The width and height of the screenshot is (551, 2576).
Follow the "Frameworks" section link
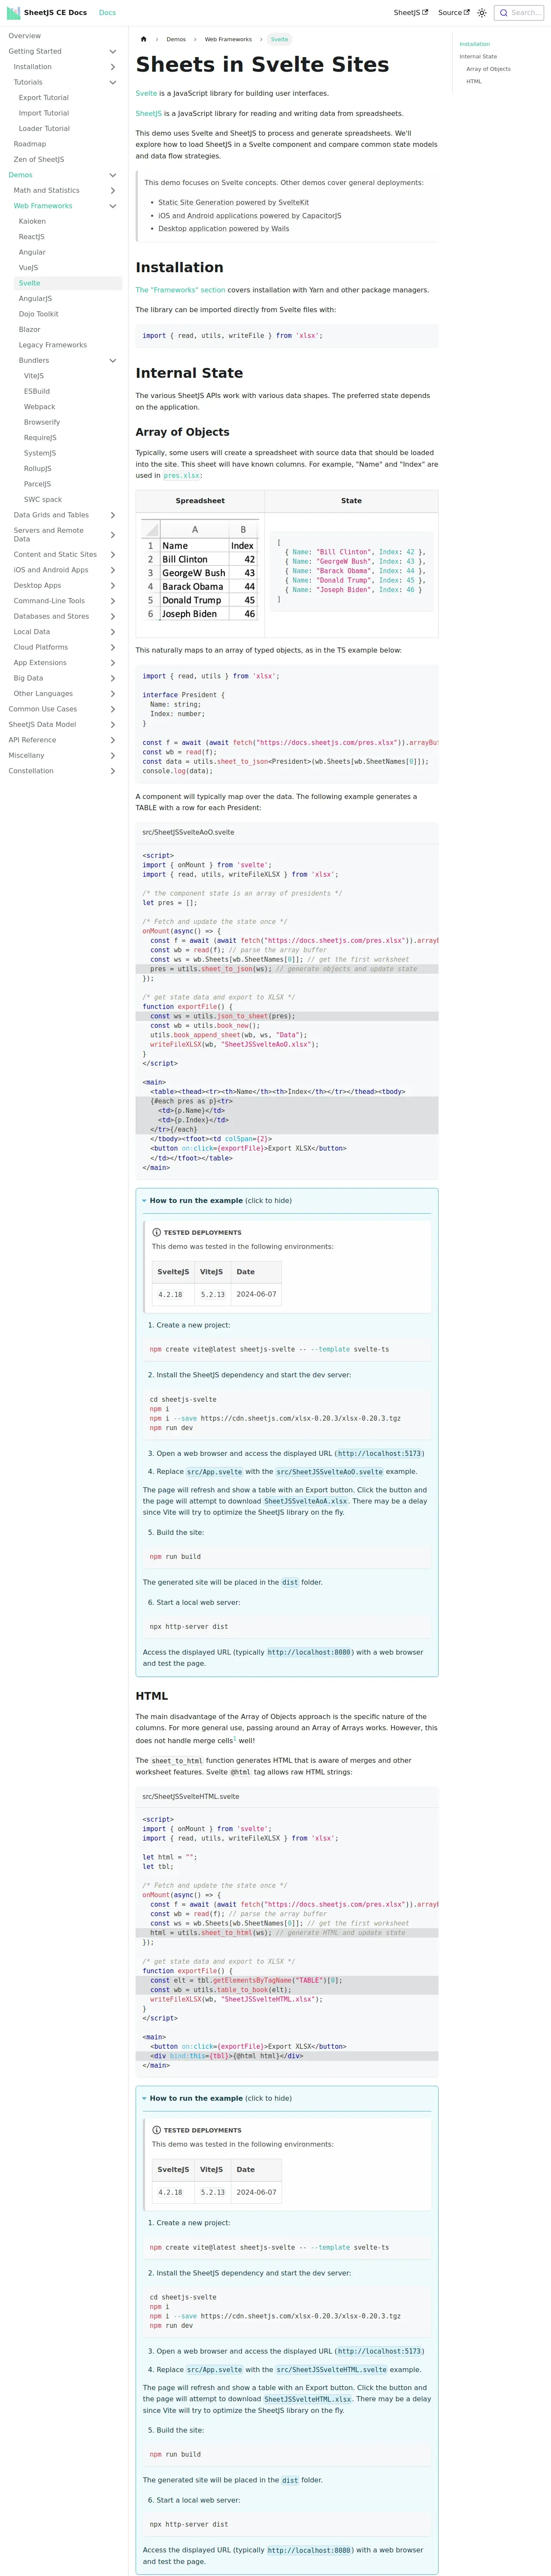coord(180,290)
